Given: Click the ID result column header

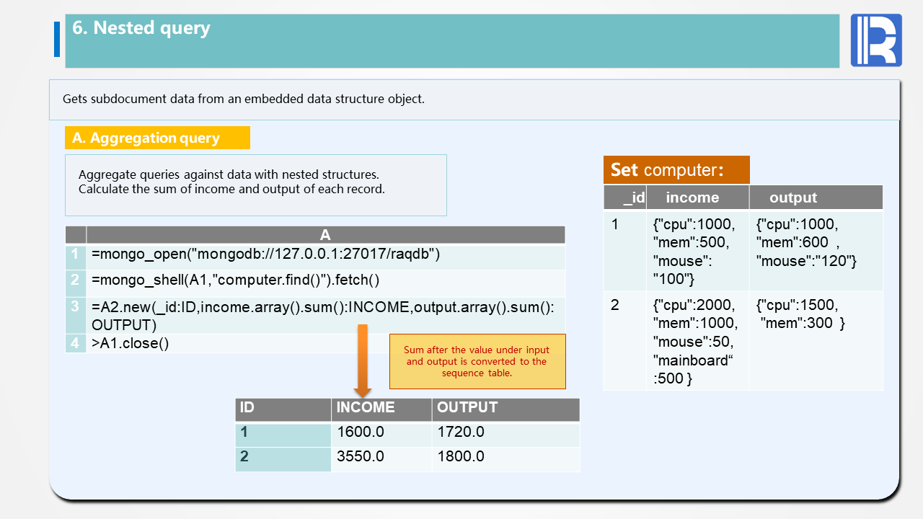Looking at the screenshot, I should pos(283,408).
